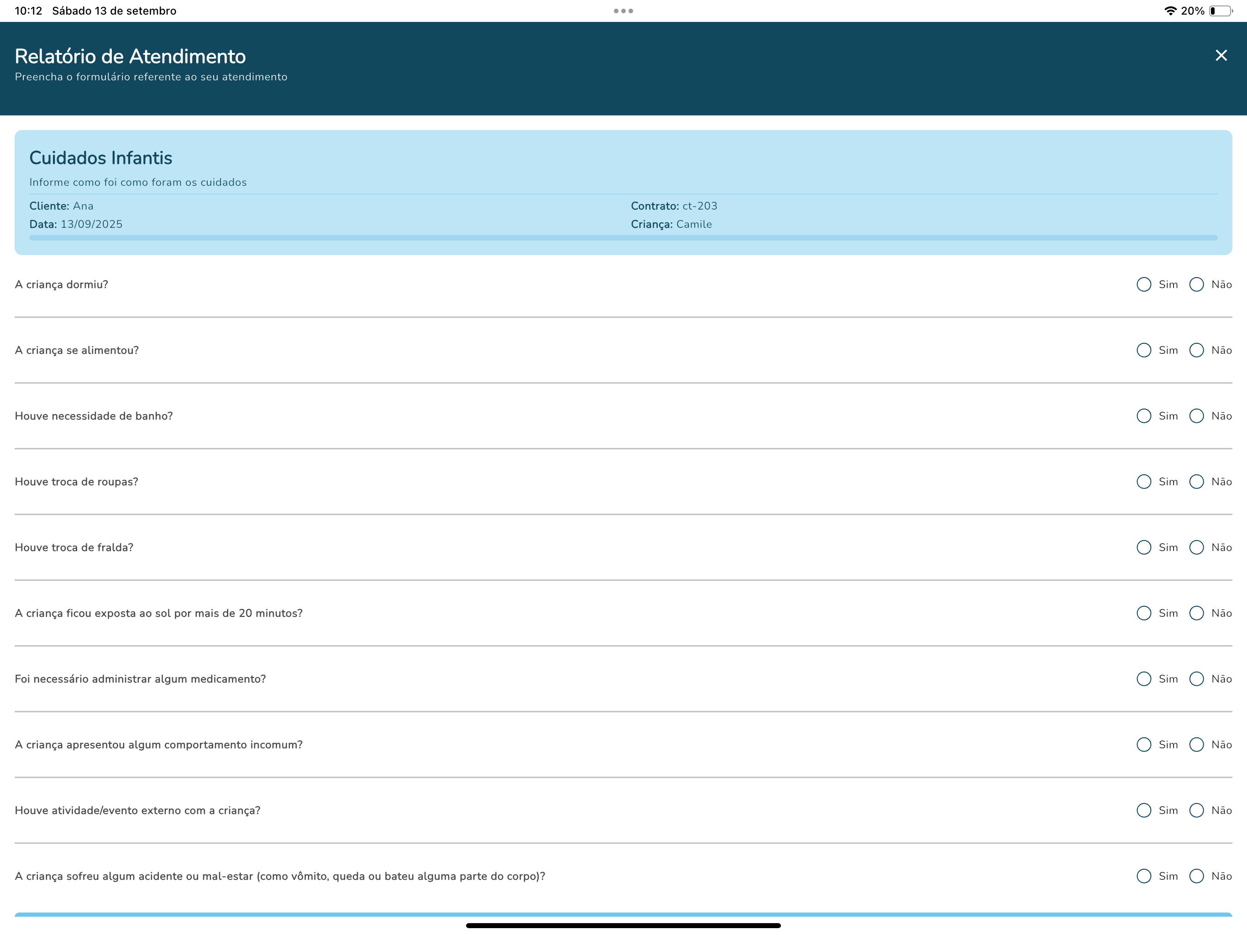Click the 'Cliente: Ana' field

62,206
